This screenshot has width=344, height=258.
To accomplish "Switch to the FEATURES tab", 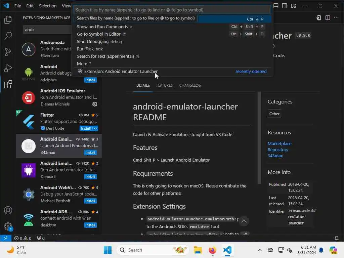I will (x=164, y=85).
